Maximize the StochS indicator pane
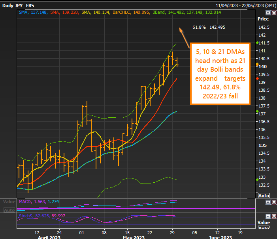277x239 pixels. tap(268, 216)
